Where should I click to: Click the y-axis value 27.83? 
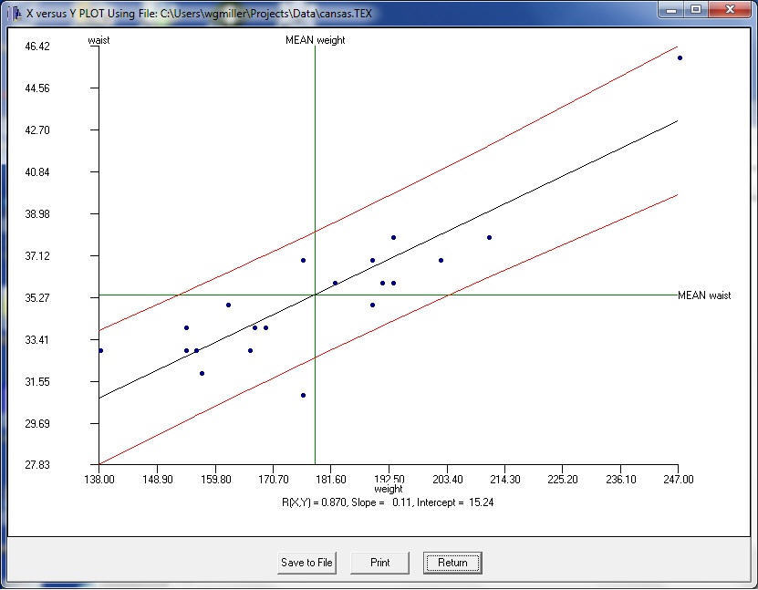tap(37, 465)
